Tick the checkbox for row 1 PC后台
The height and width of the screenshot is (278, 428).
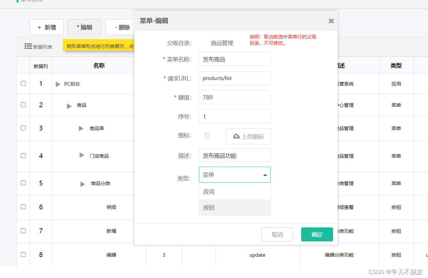23,83
